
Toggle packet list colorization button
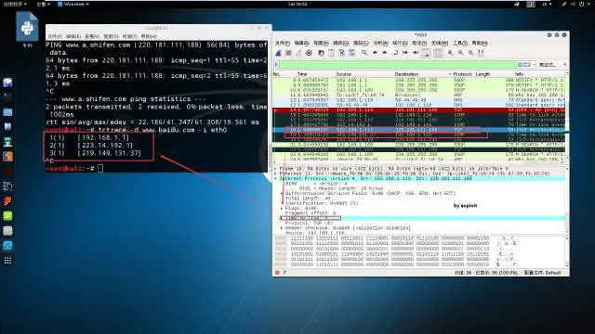(x=438, y=53)
